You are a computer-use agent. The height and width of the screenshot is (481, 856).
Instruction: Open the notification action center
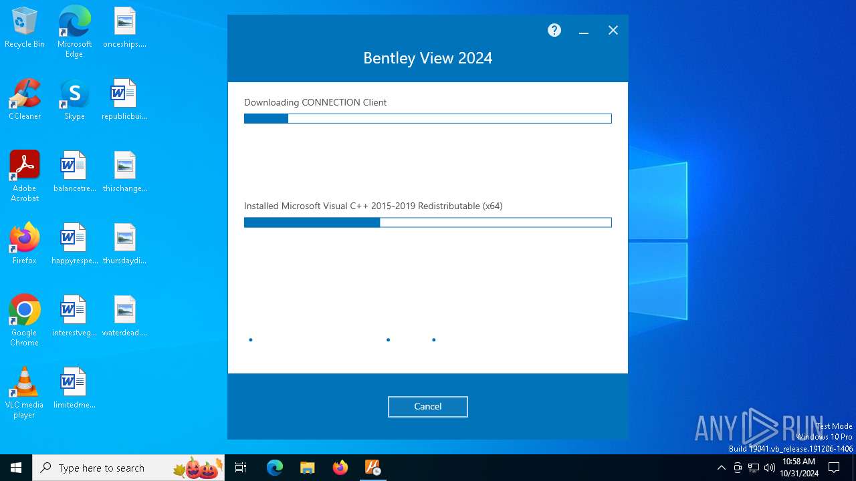click(x=835, y=468)
